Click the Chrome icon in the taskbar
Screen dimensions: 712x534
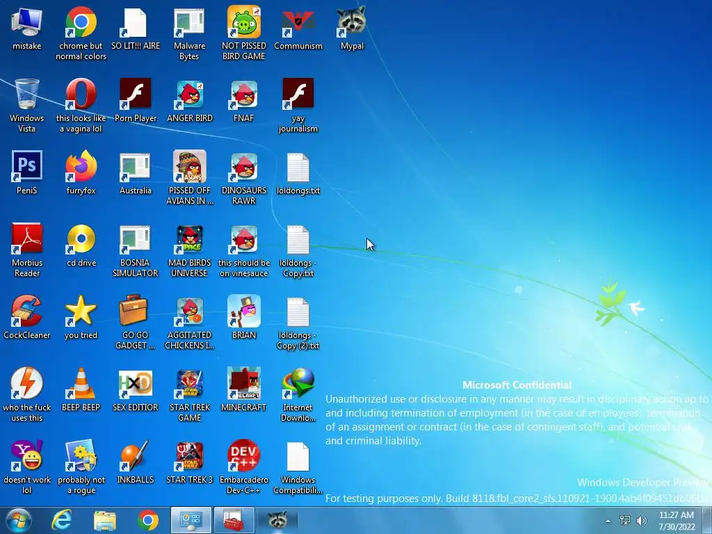click(x=148, y=520)
